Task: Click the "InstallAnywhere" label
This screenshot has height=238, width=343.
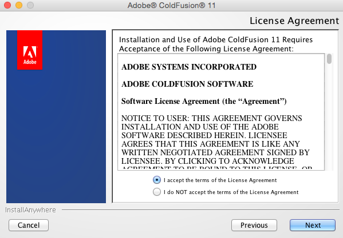Action: (30, 210)
